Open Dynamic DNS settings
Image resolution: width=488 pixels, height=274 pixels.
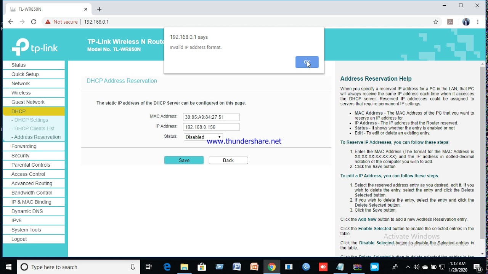[x=34, y=211]
